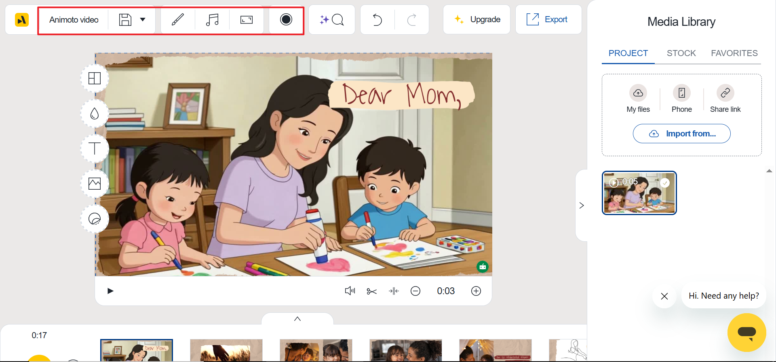Open the save dropdown arrow

click(143, 19)
